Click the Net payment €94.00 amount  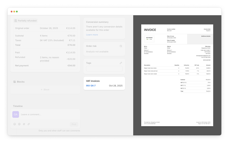click(72, 66)
